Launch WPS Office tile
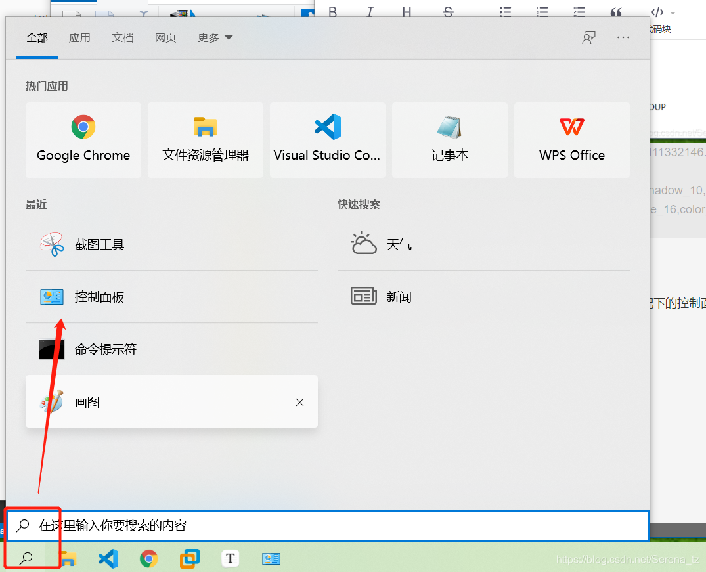Viewport: 706px width, 572px height. pos(572,140)
